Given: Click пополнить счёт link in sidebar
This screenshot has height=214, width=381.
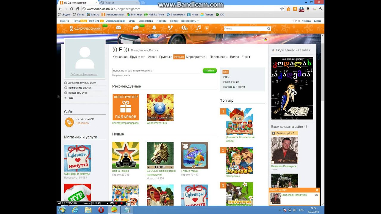Looking at the screenshot, I should [77, 93].
